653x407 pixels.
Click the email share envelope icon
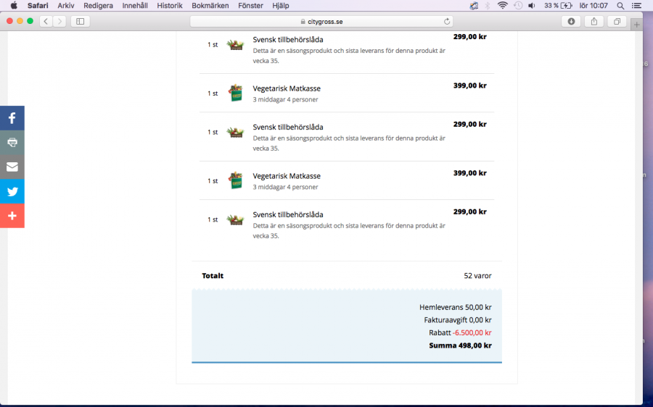[12, 167]
